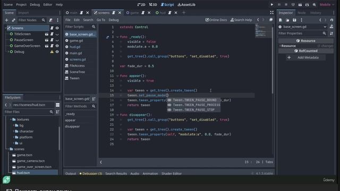
Task: Stop the running project
Action: pos(286,5)
